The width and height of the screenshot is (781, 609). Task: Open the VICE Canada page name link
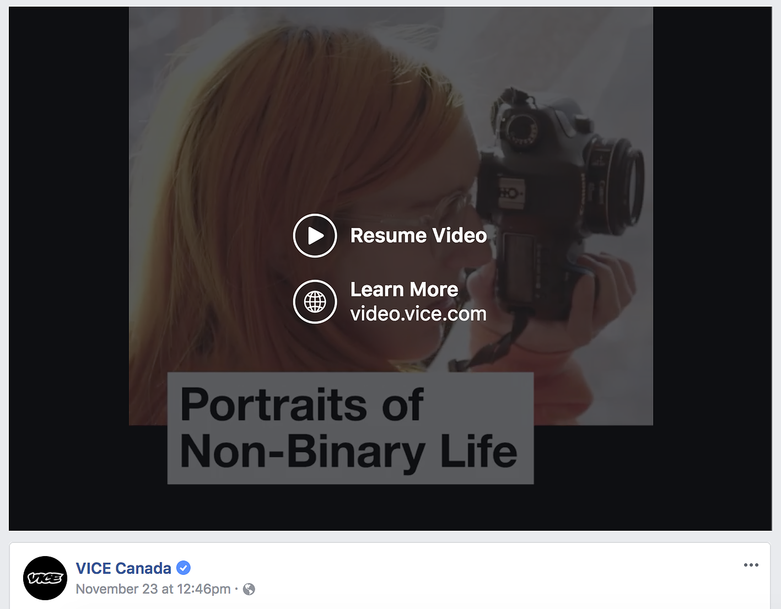tap(123, 568)
